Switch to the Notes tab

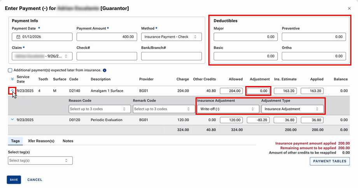pos(68,141)
